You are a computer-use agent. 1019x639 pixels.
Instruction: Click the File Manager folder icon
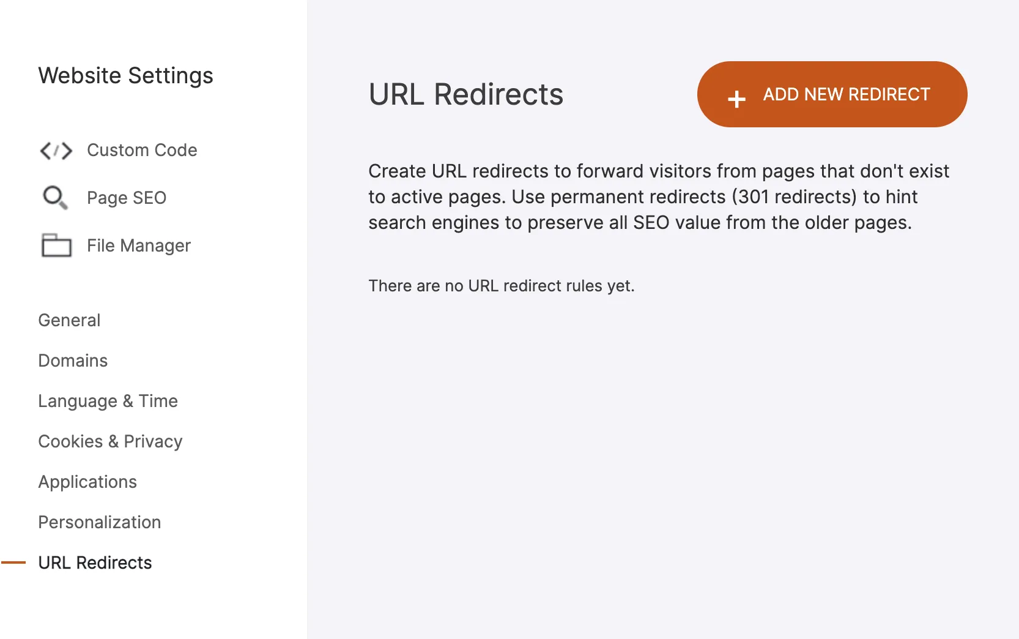pos(56,245)
